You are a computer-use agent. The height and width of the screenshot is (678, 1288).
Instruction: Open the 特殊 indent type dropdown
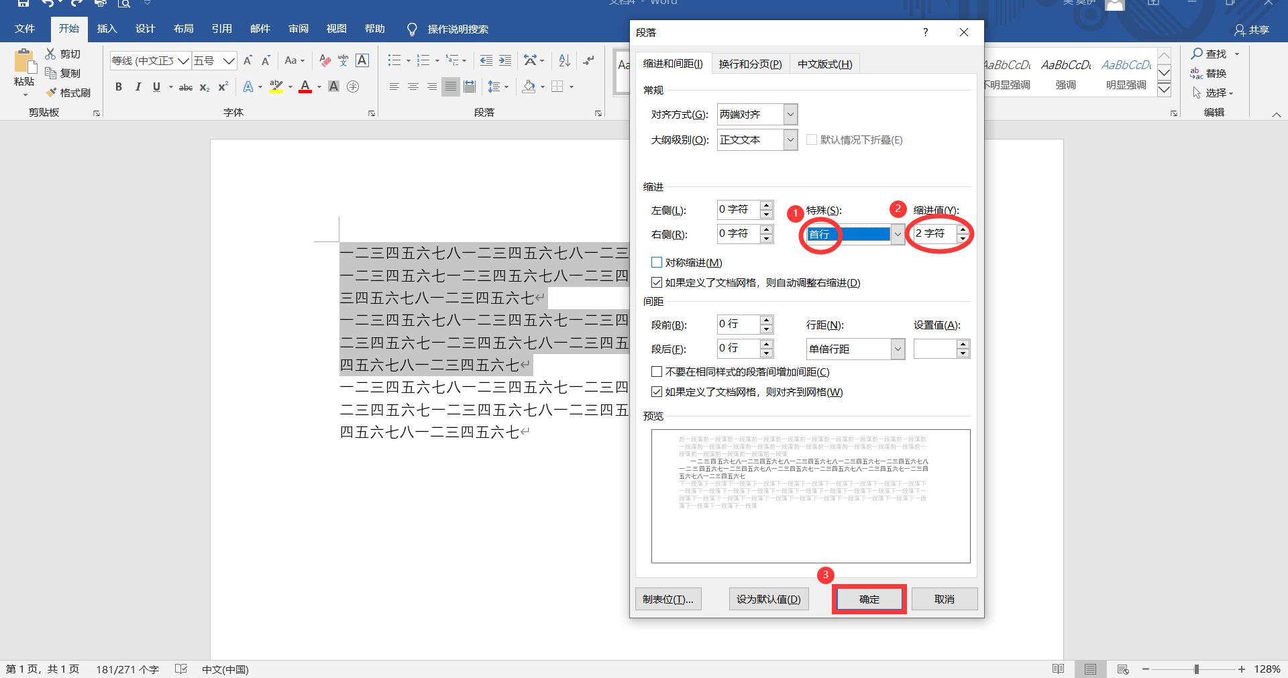897,234
